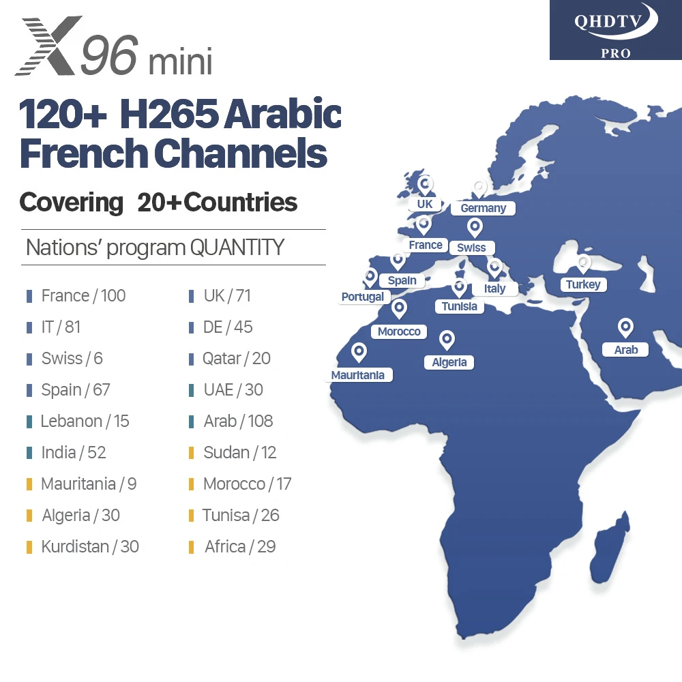This screenshot has height=682, width=682.
Task: Select the map pin above Spain
Action: tap(398, 261)
